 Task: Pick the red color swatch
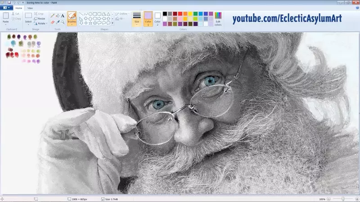click(x=180, y=14)
